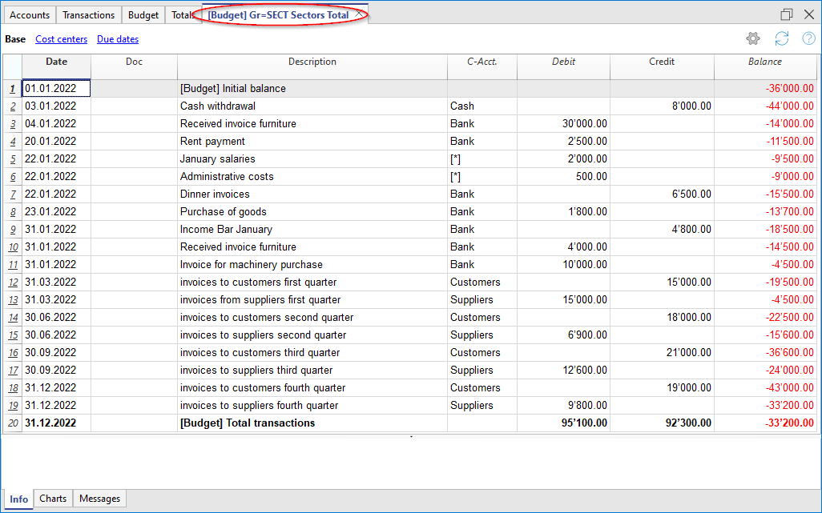Click the restore window icon
The width and height of the screenshot is (822, 513).
(x=787, y=14)
